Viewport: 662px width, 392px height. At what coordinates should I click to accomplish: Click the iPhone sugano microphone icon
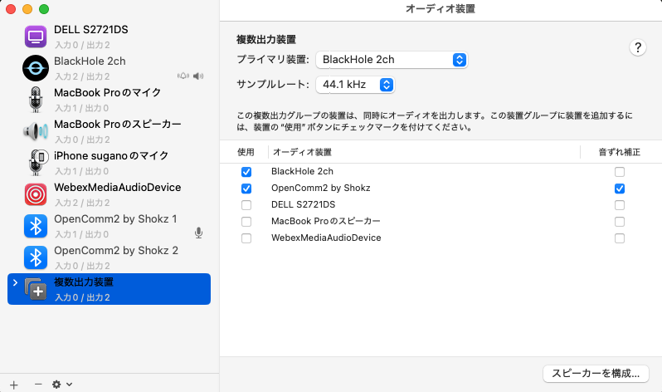[x=37, y=163]
